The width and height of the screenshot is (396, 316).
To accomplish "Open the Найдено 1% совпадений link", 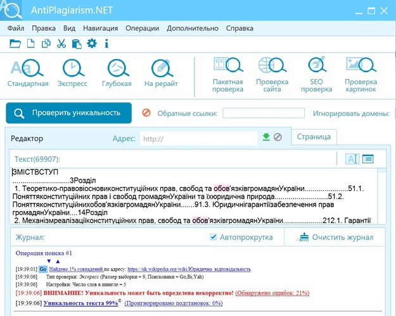I will [76, 269].
